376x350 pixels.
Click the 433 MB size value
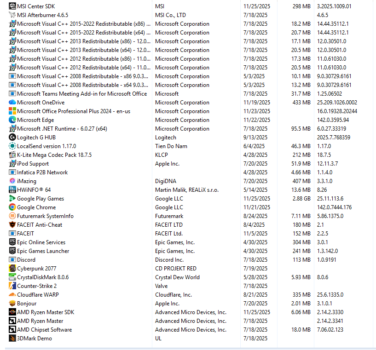pyautogui.click(x=301, y=102)
